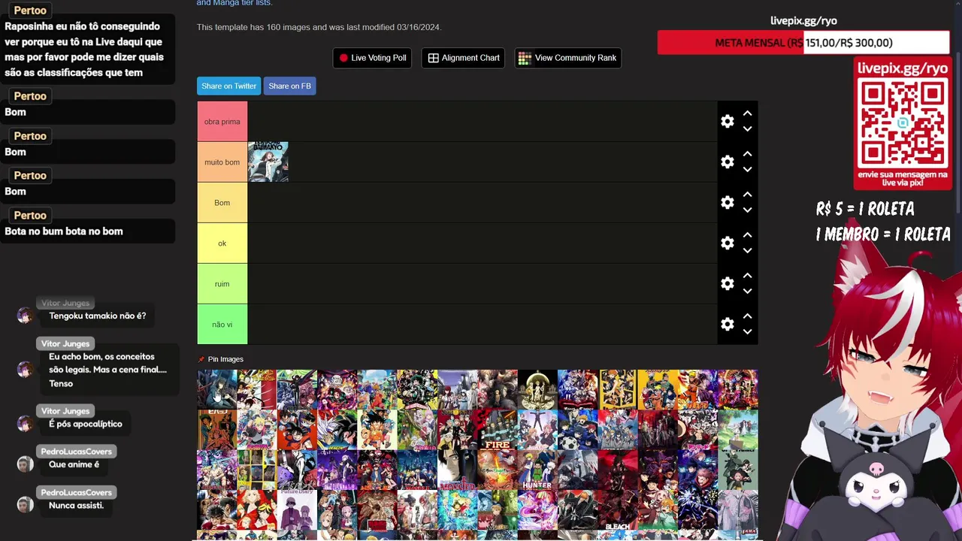The height and width of the screenshot is (541, 962).
Task: Select the My Hero Academia thumbnail
Action: [x=417, y=388]
